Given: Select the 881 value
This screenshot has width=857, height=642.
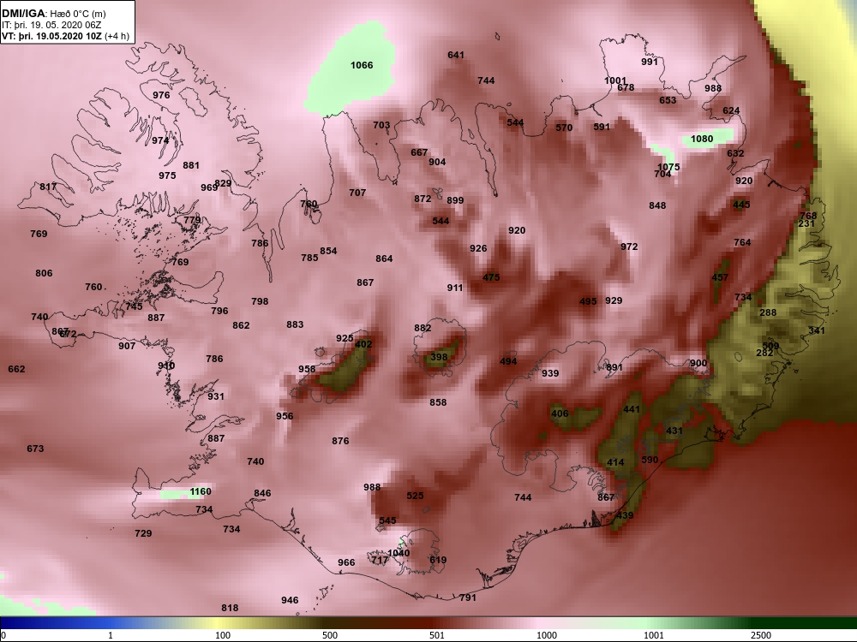Looking at the screenshot, I should pyautogui.click(x=191, y=165).
